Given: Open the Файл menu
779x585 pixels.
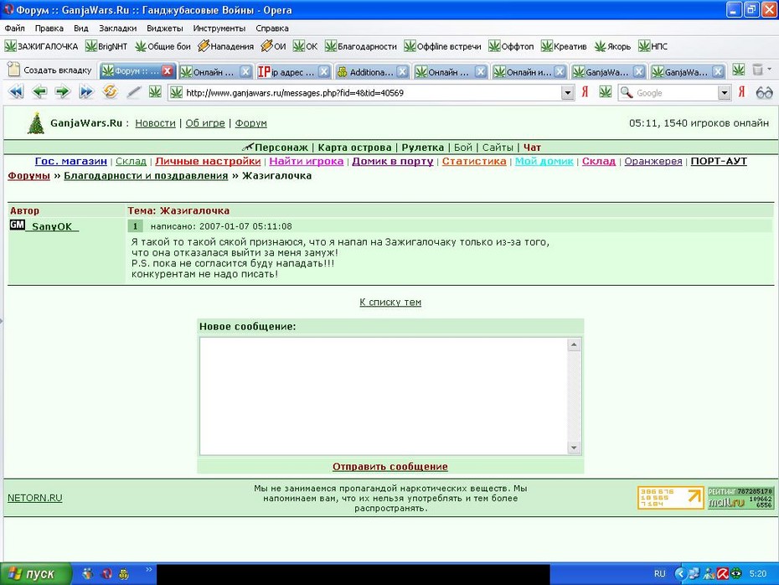Looking at the screenshot, I should [x=15, y=28].
